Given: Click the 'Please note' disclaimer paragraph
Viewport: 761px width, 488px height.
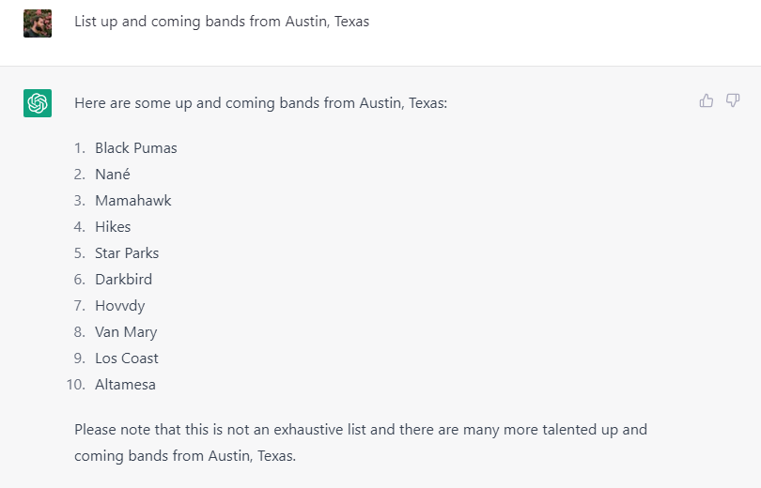Looking at the screenshot, I should tap(361, 442).
